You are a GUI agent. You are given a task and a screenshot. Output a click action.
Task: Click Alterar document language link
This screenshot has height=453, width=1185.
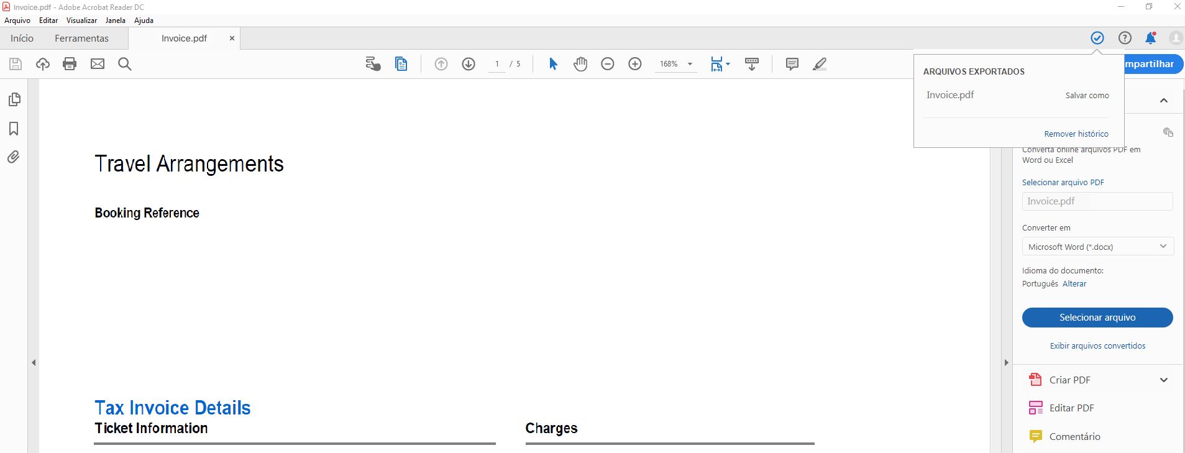point(1074,283)
